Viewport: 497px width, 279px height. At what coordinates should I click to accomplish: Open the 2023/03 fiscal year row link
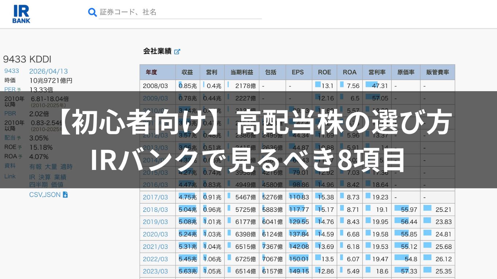(x=155, y=271)
